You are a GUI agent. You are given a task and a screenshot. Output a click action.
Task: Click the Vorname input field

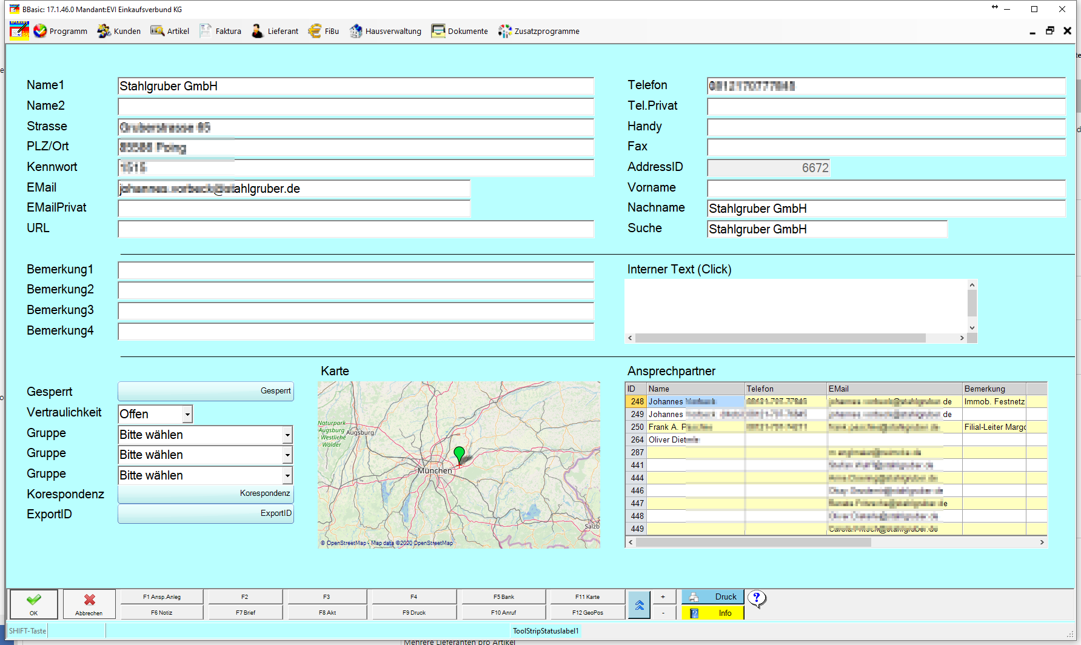click(886, 189)
